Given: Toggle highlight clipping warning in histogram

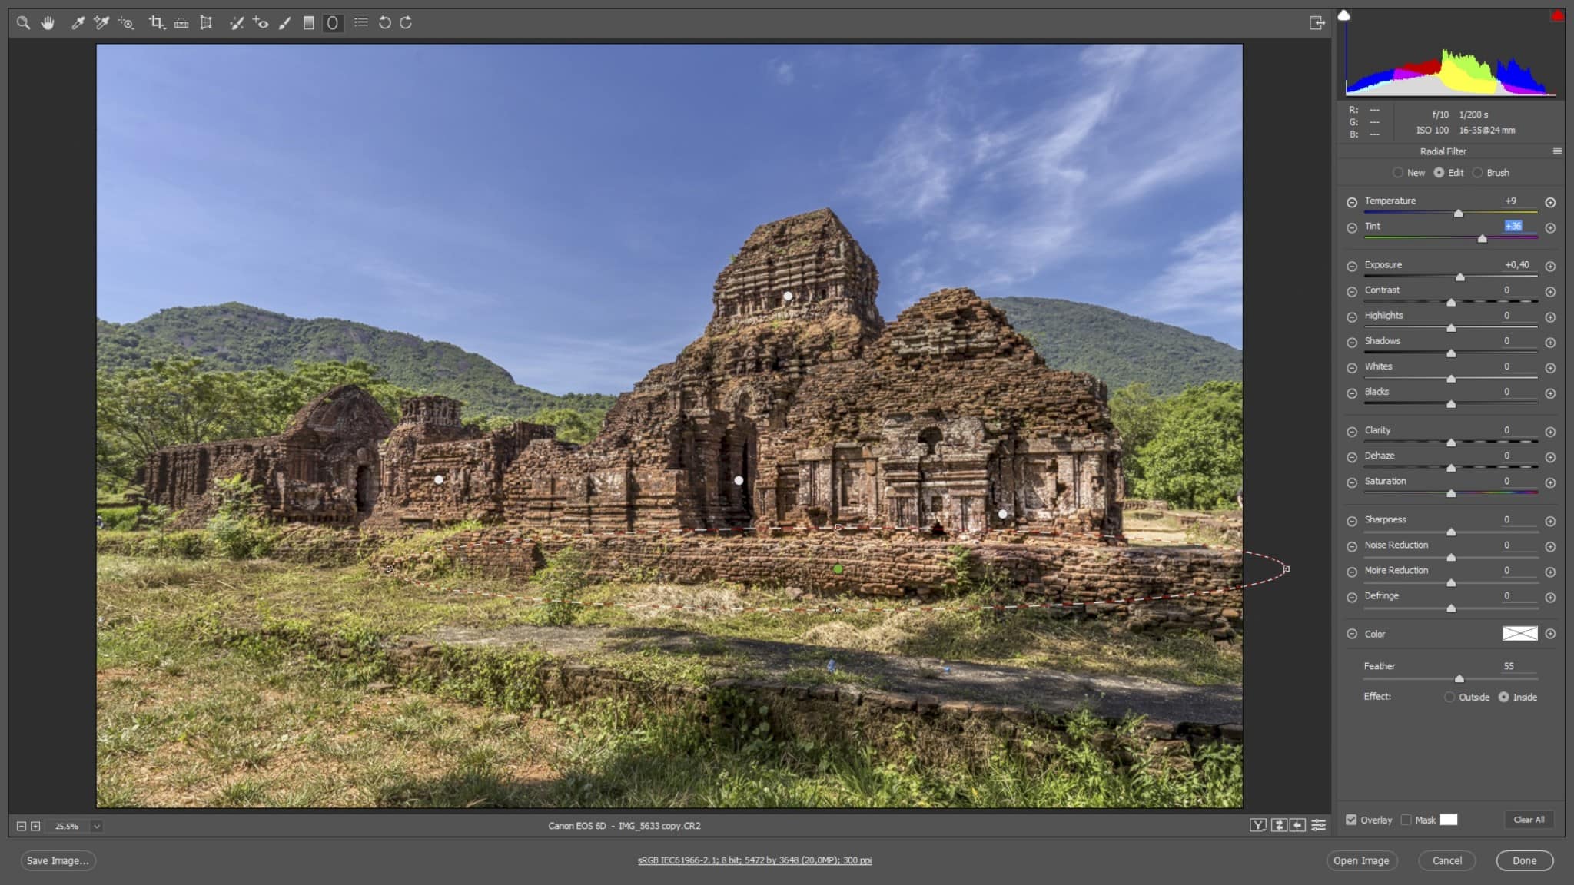Looking at the screenshot, I should (x=1558, y=15).
